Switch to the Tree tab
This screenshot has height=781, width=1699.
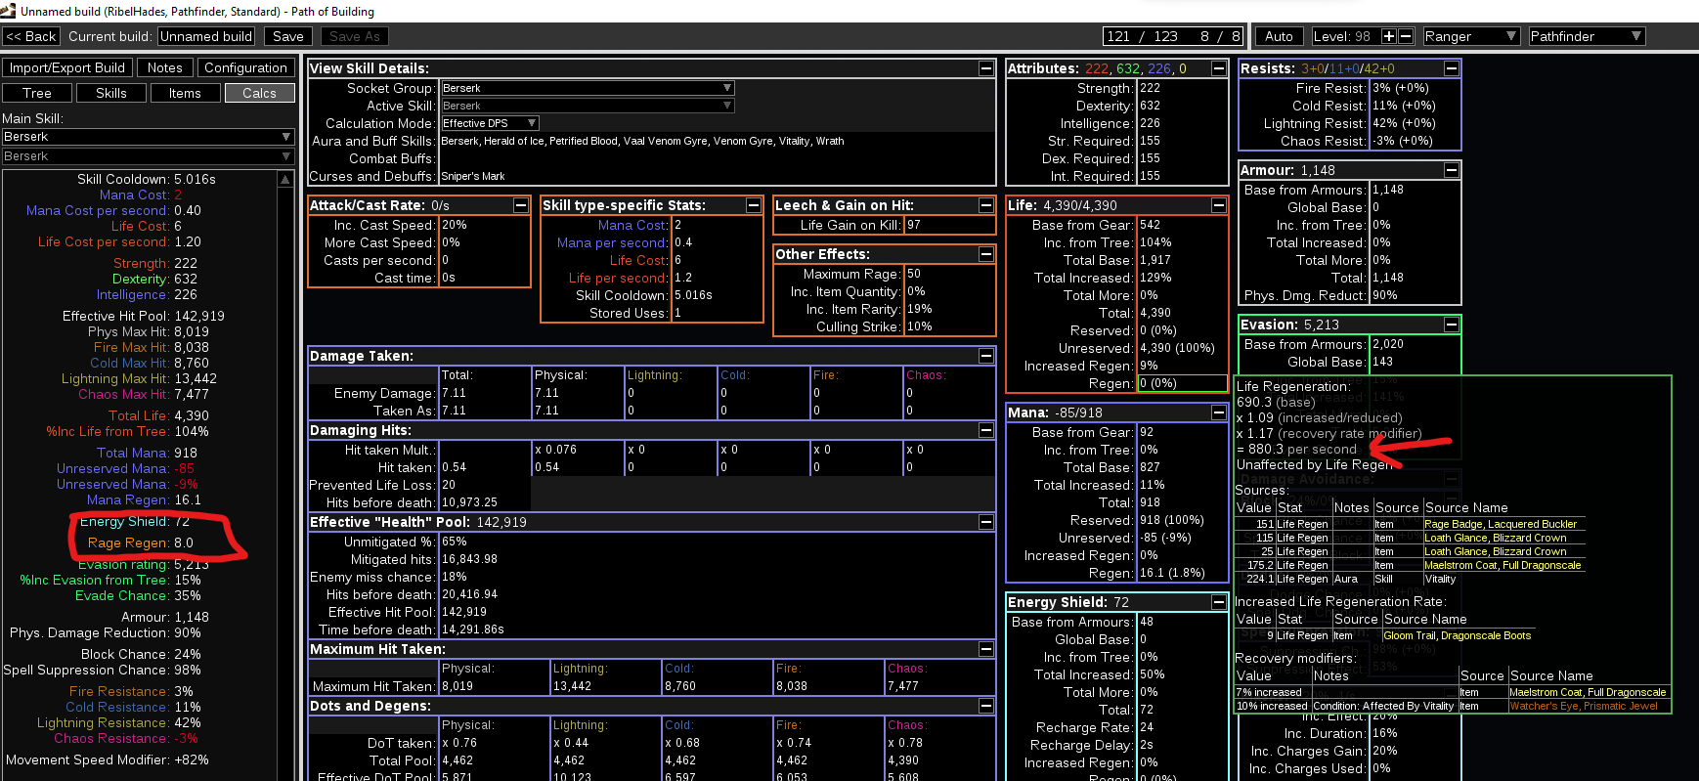pos(37,93)
